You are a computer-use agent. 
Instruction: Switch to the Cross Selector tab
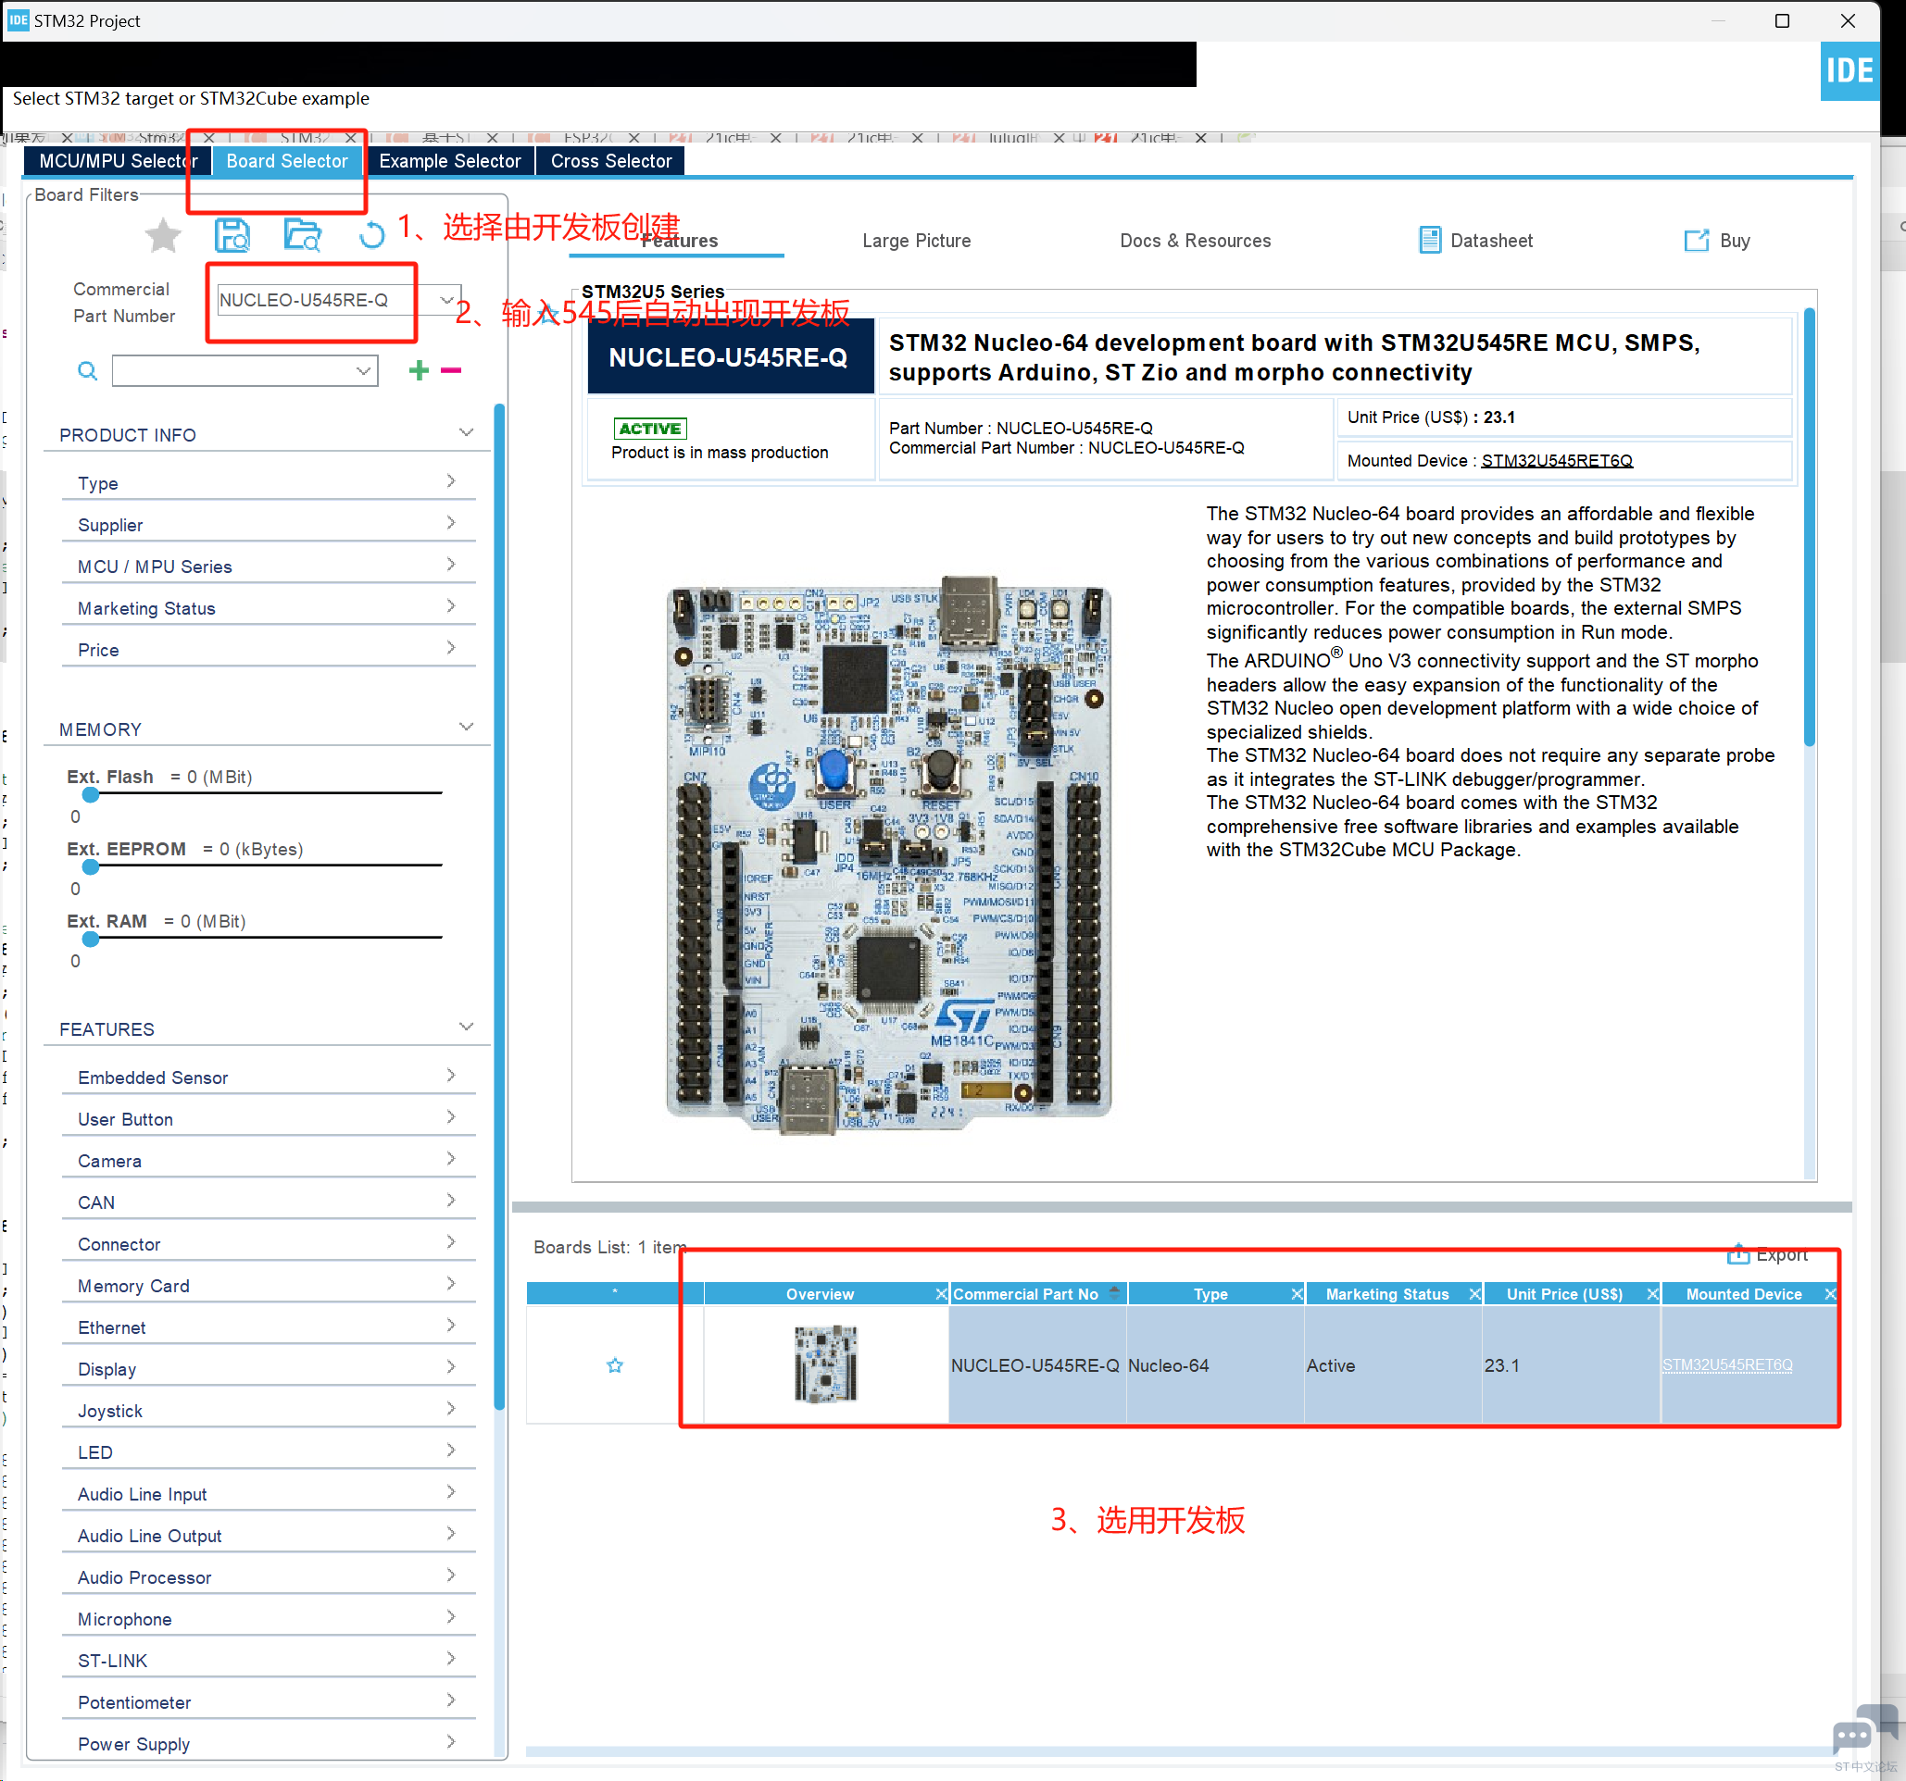point(610,161)
